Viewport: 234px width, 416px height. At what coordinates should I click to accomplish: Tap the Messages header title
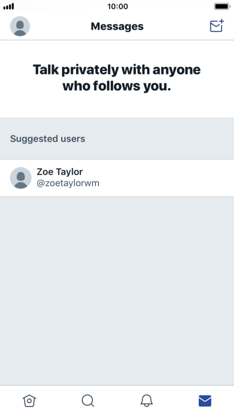click(x=117, y=26)
